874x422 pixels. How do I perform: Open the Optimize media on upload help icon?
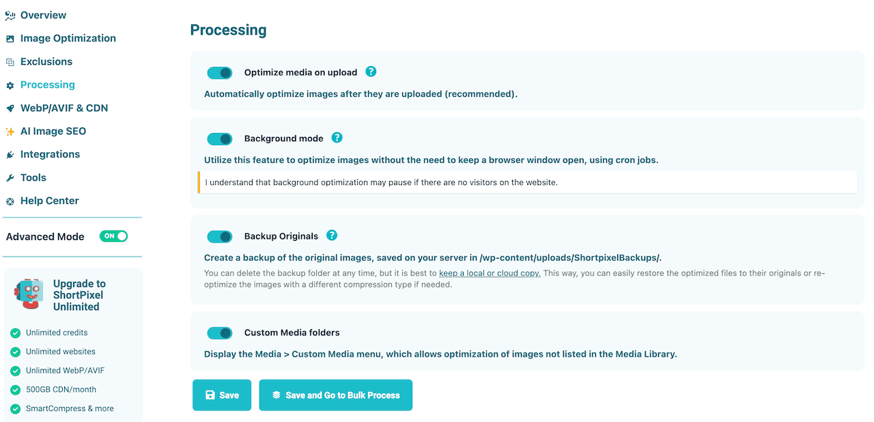[371, 72]
